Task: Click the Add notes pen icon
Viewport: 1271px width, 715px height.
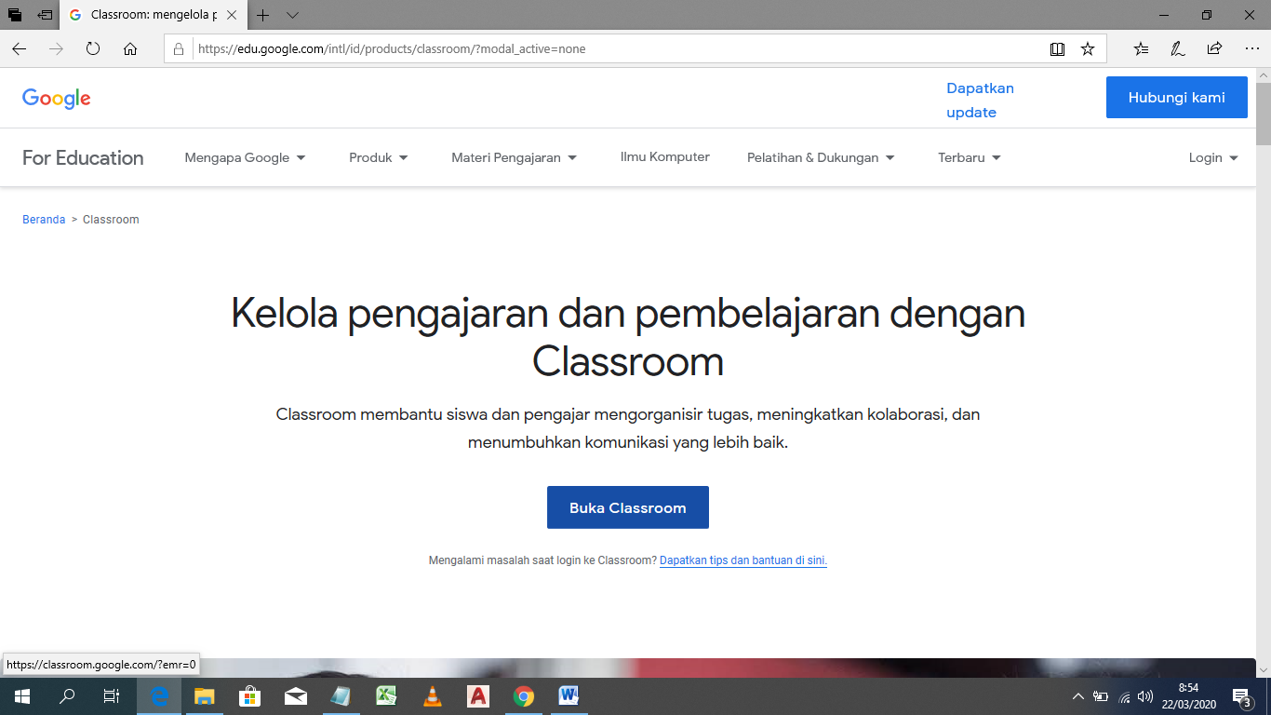Action: [x=1178, y=49]
